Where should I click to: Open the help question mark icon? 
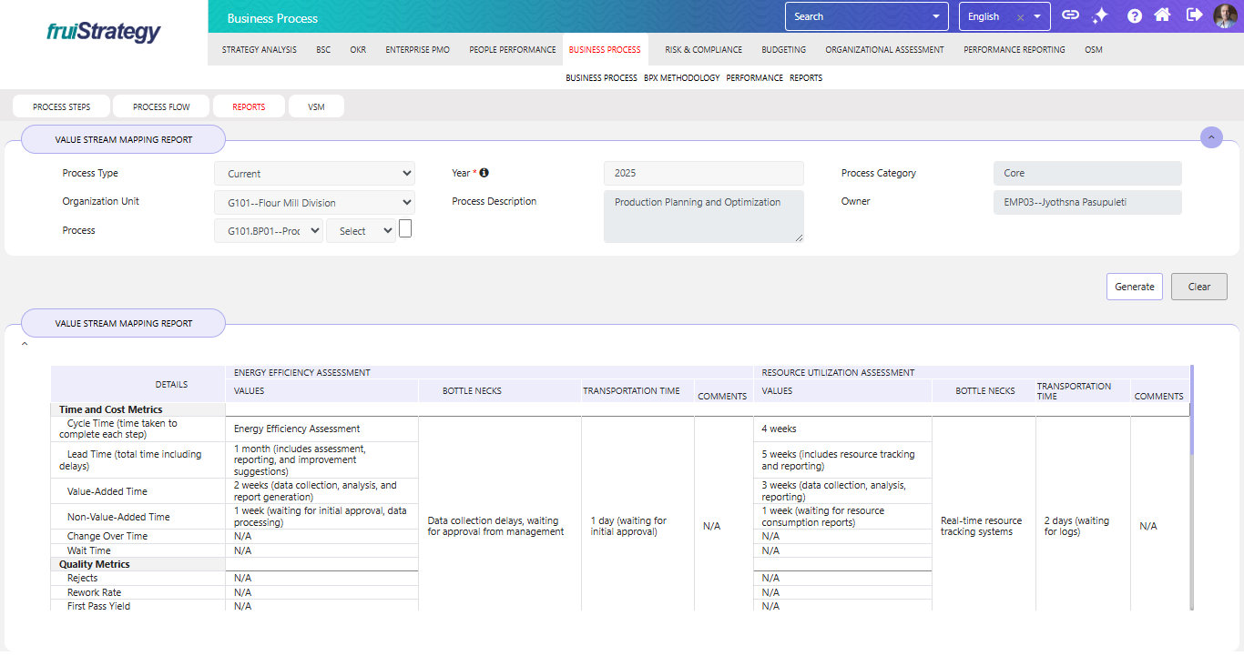coord(1134,15)
